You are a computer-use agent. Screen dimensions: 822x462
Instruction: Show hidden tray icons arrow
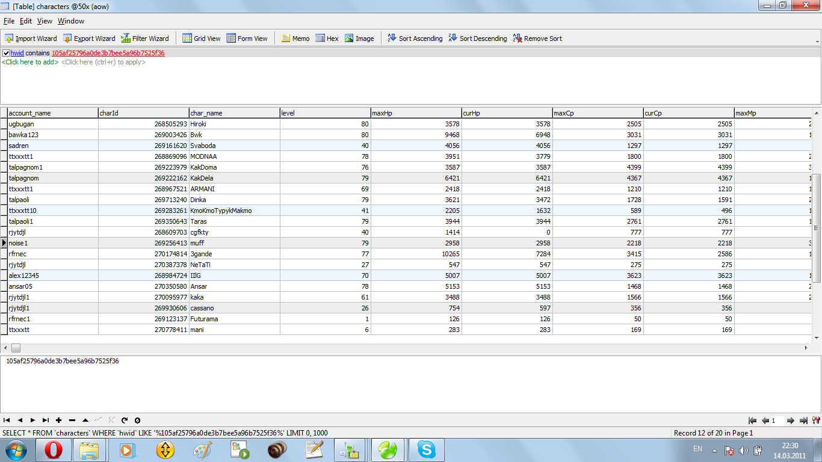714,450
